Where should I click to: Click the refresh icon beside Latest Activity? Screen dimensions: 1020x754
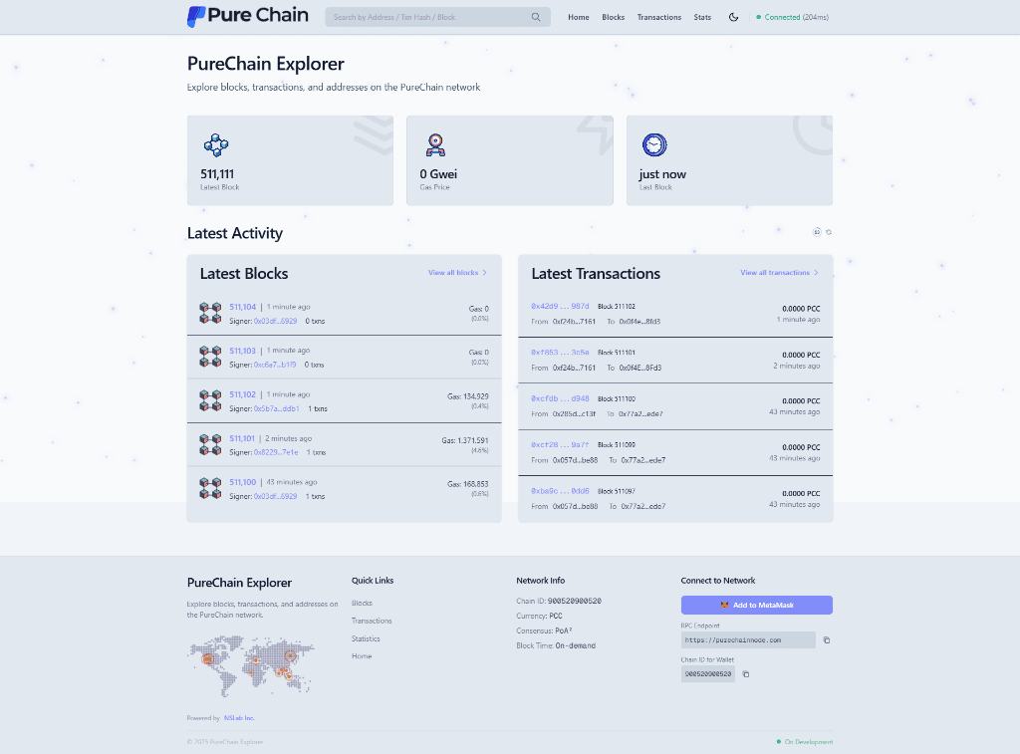point(829,232)
